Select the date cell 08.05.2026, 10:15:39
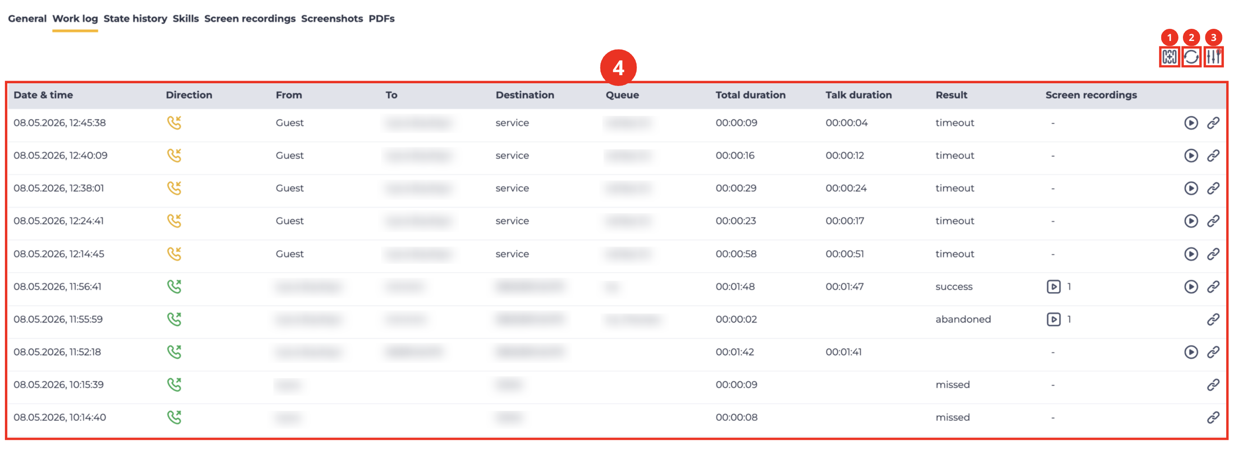The height and width of the screenshot is (469, 1237). [59, 384]
